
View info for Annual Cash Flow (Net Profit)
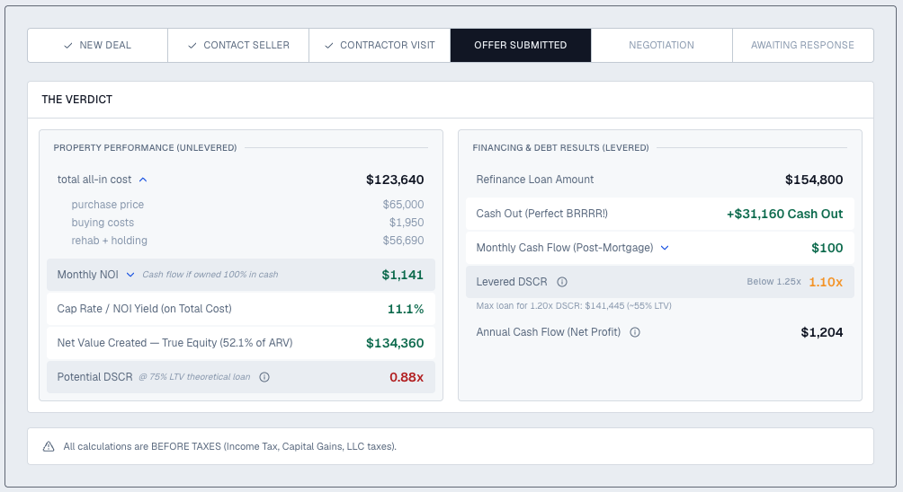click(x=635, y=332)
